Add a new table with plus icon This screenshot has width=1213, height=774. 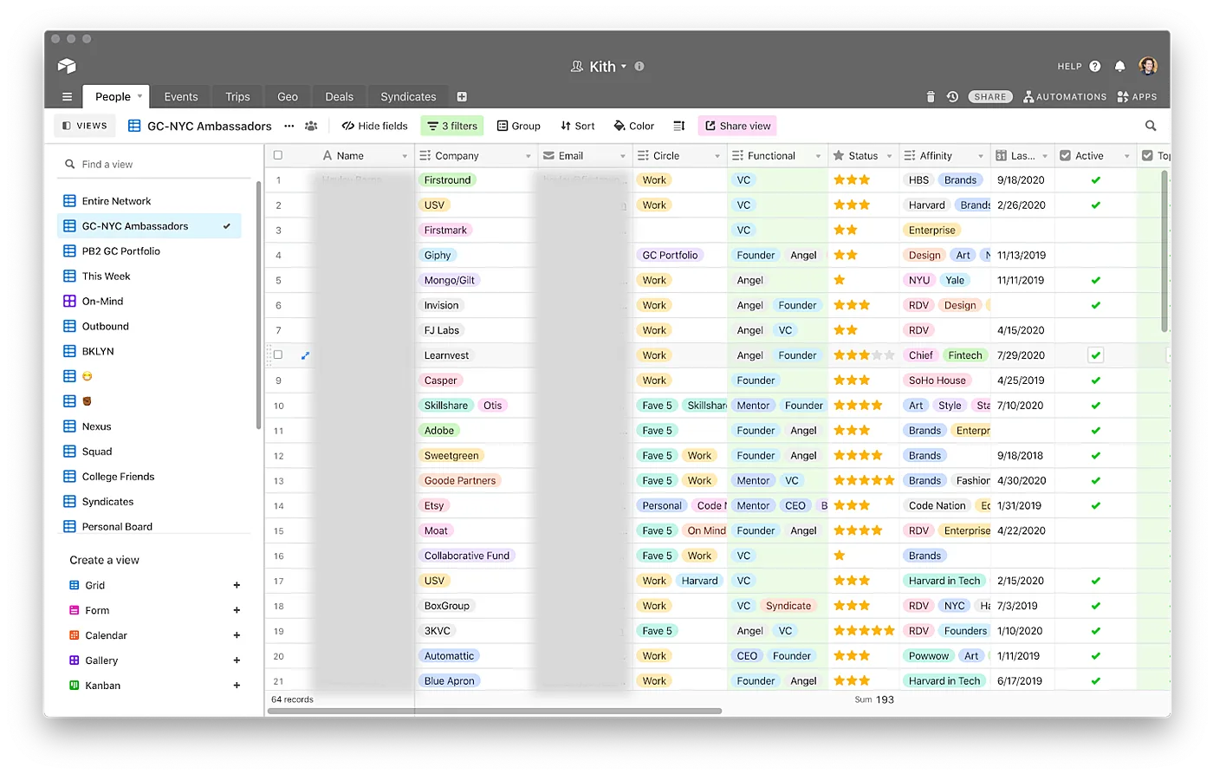point(462,97)
